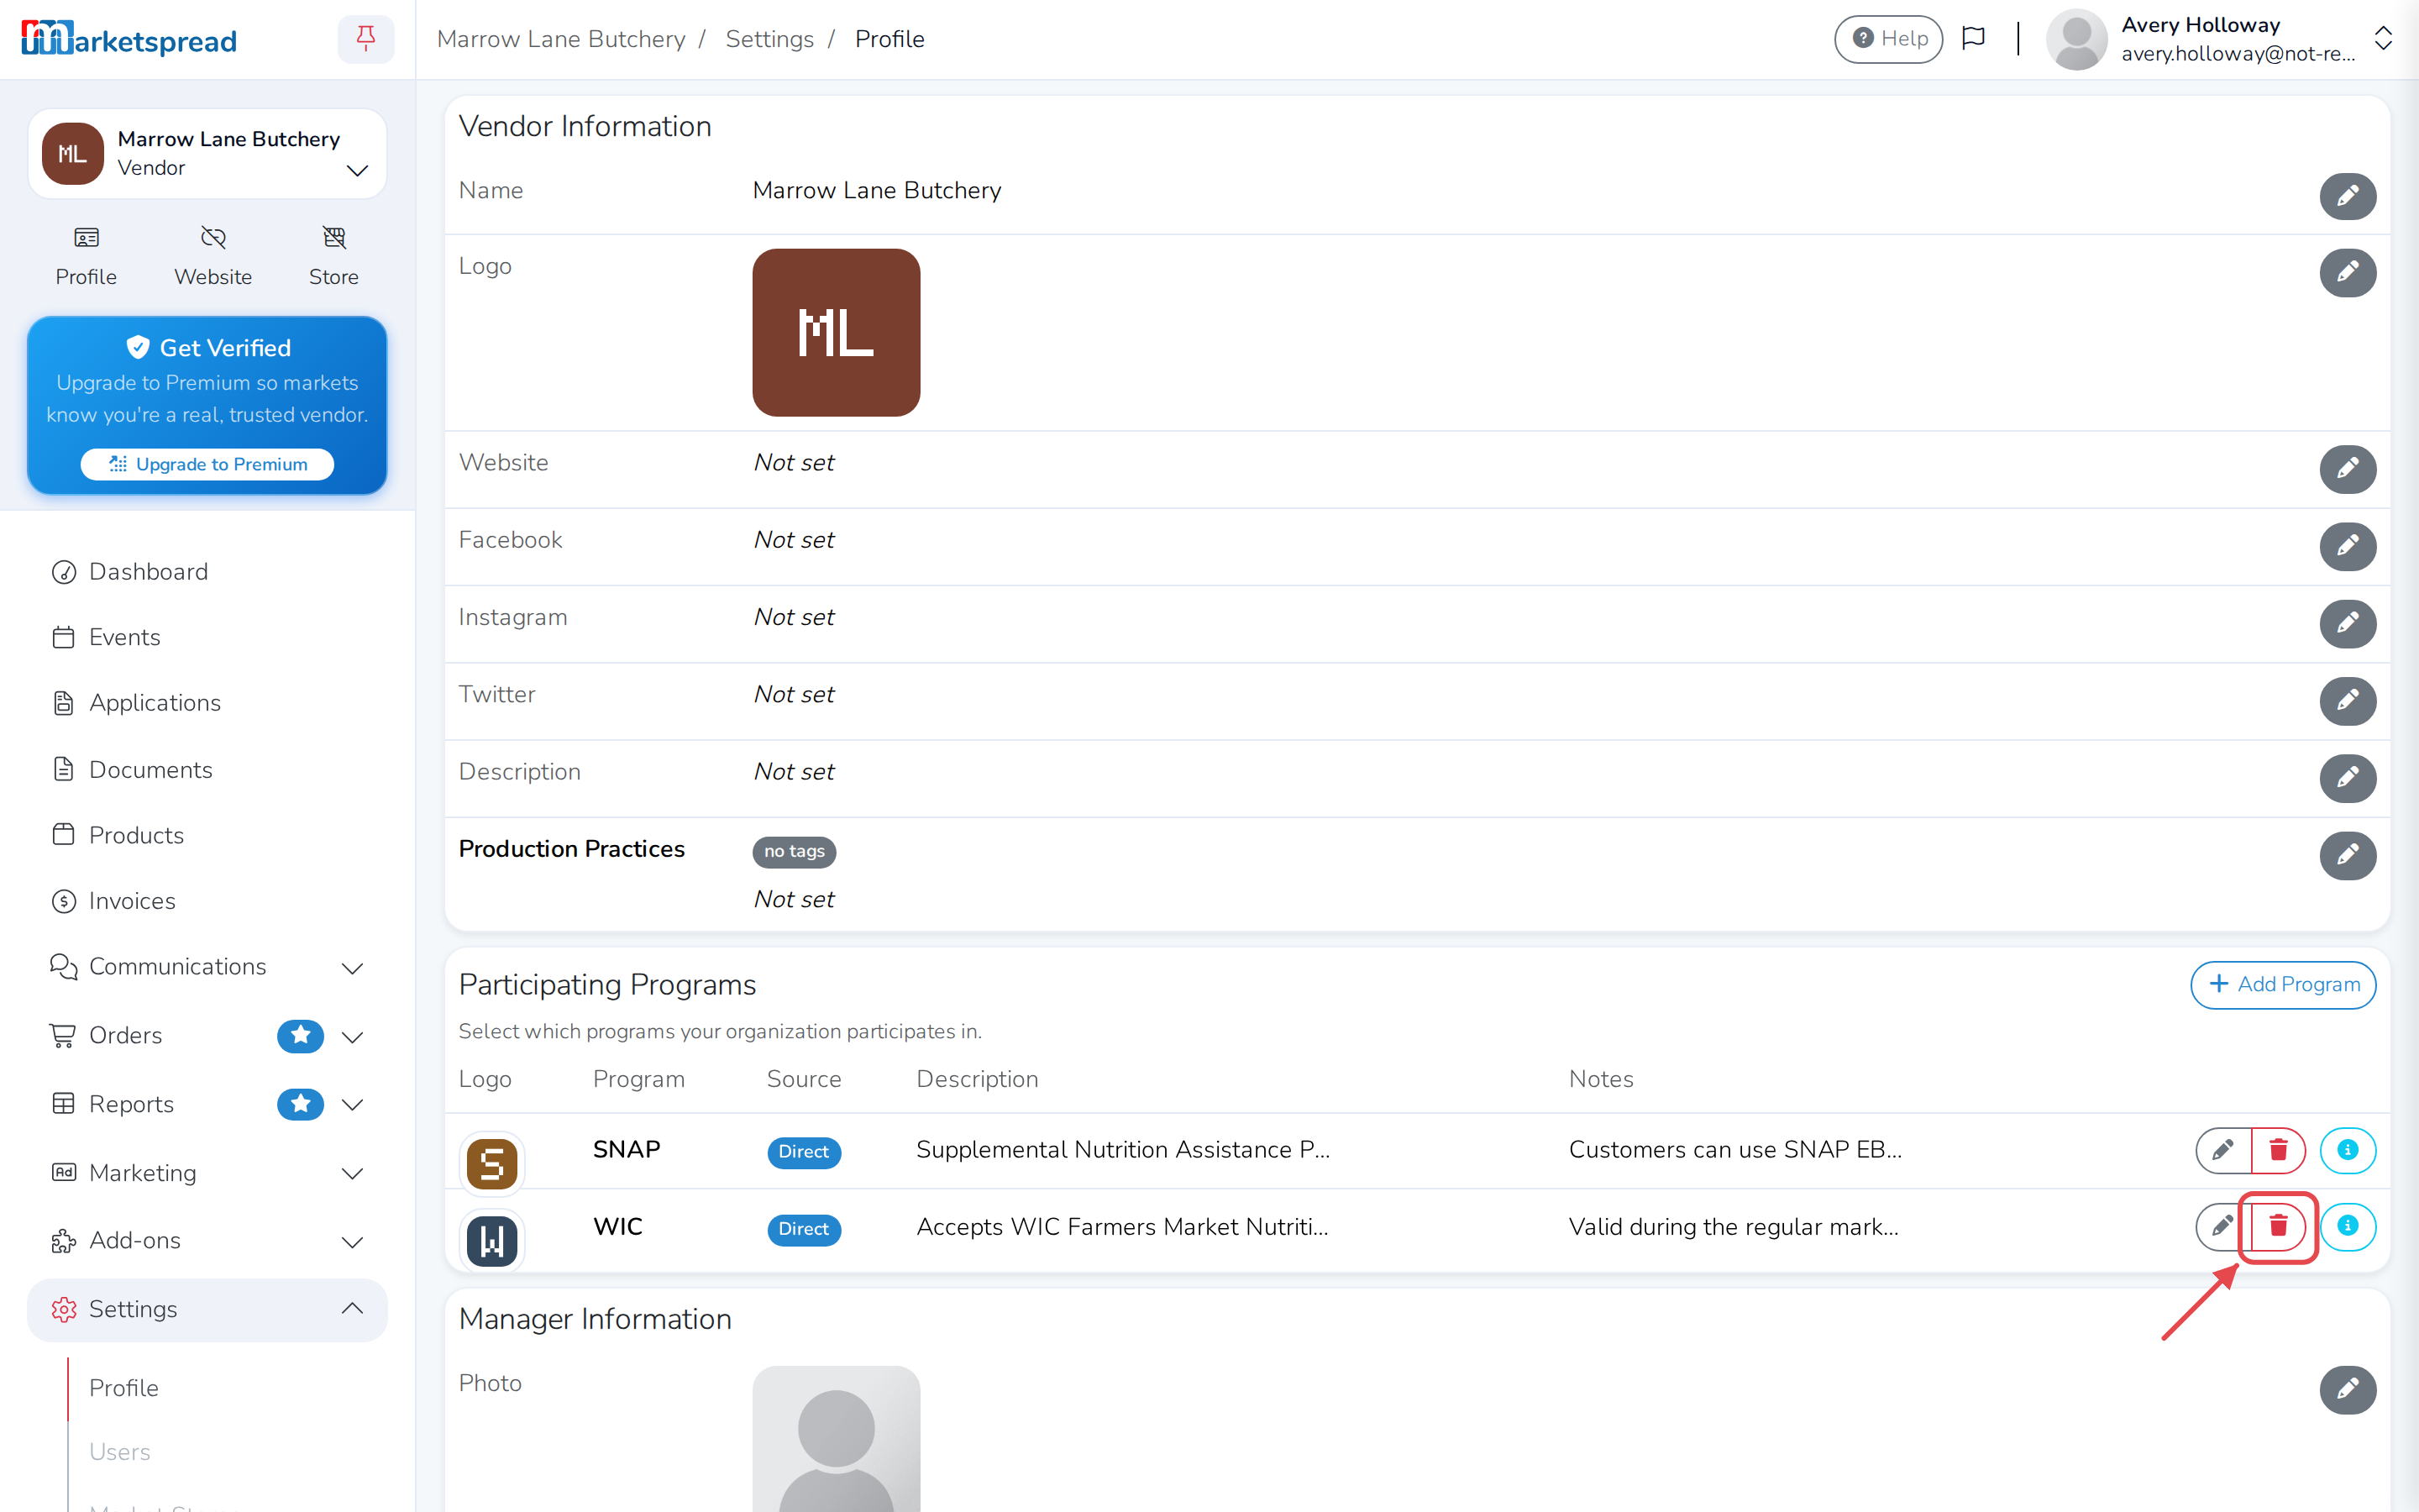
Task: Click the pin sidebar icon
Action: [x=366, y=39]
